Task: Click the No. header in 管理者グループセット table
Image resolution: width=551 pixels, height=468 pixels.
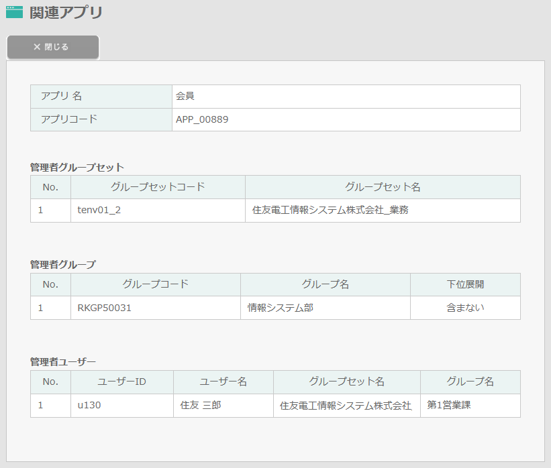Action: coord(50,187)
